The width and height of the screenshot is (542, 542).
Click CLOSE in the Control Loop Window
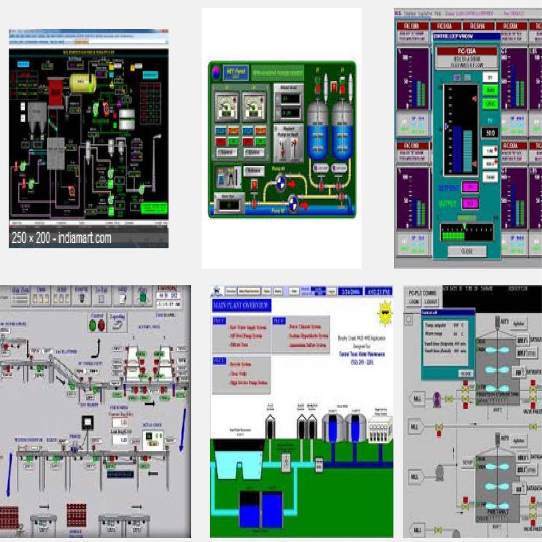(x=467, y=251)
